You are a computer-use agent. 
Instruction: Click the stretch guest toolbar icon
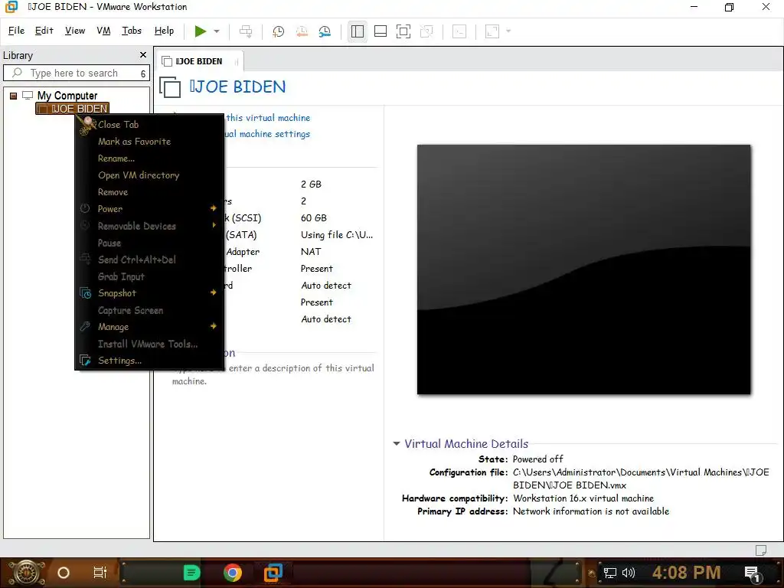tap(492, 31)
